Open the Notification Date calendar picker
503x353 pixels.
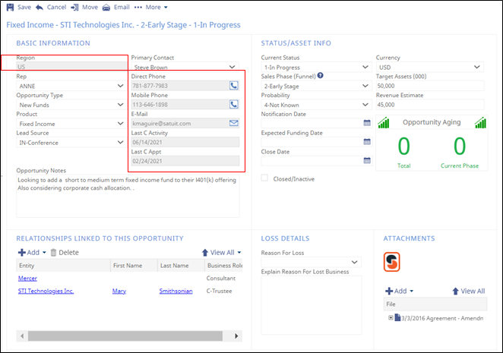tap(367, 123)
